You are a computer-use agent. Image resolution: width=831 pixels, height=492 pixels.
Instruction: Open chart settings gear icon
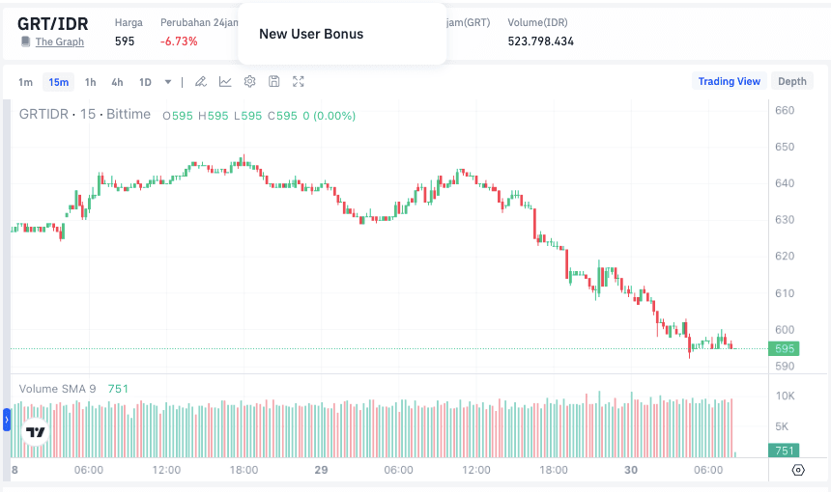[249, 82]
